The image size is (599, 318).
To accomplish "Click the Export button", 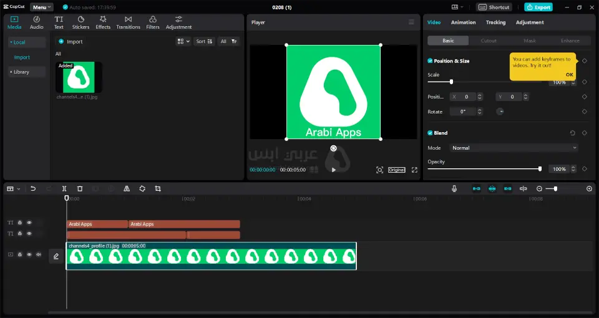I will point(538,7).
